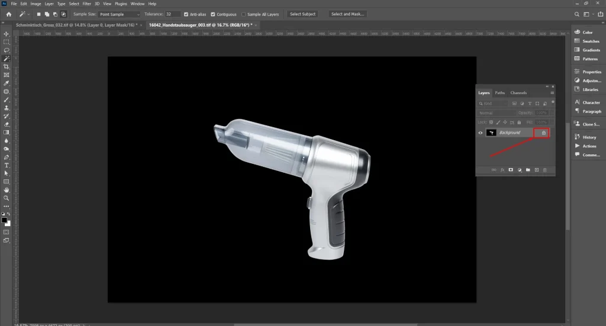Open the blend mode Normal dropdown
The width and height of the screenshot is (606, 326).
point(496,112)
